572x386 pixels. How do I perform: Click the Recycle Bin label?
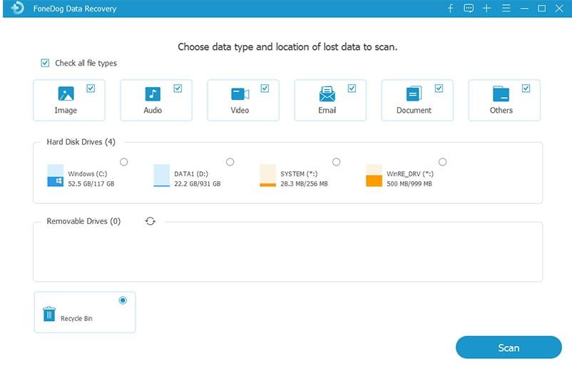[76, 318]
